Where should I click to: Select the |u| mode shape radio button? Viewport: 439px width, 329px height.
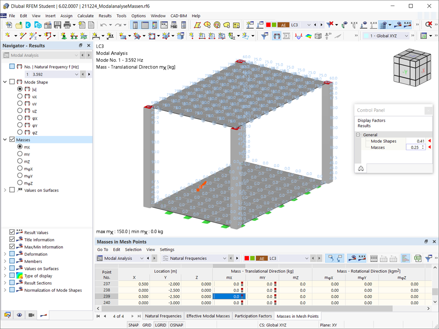point(20,89)
